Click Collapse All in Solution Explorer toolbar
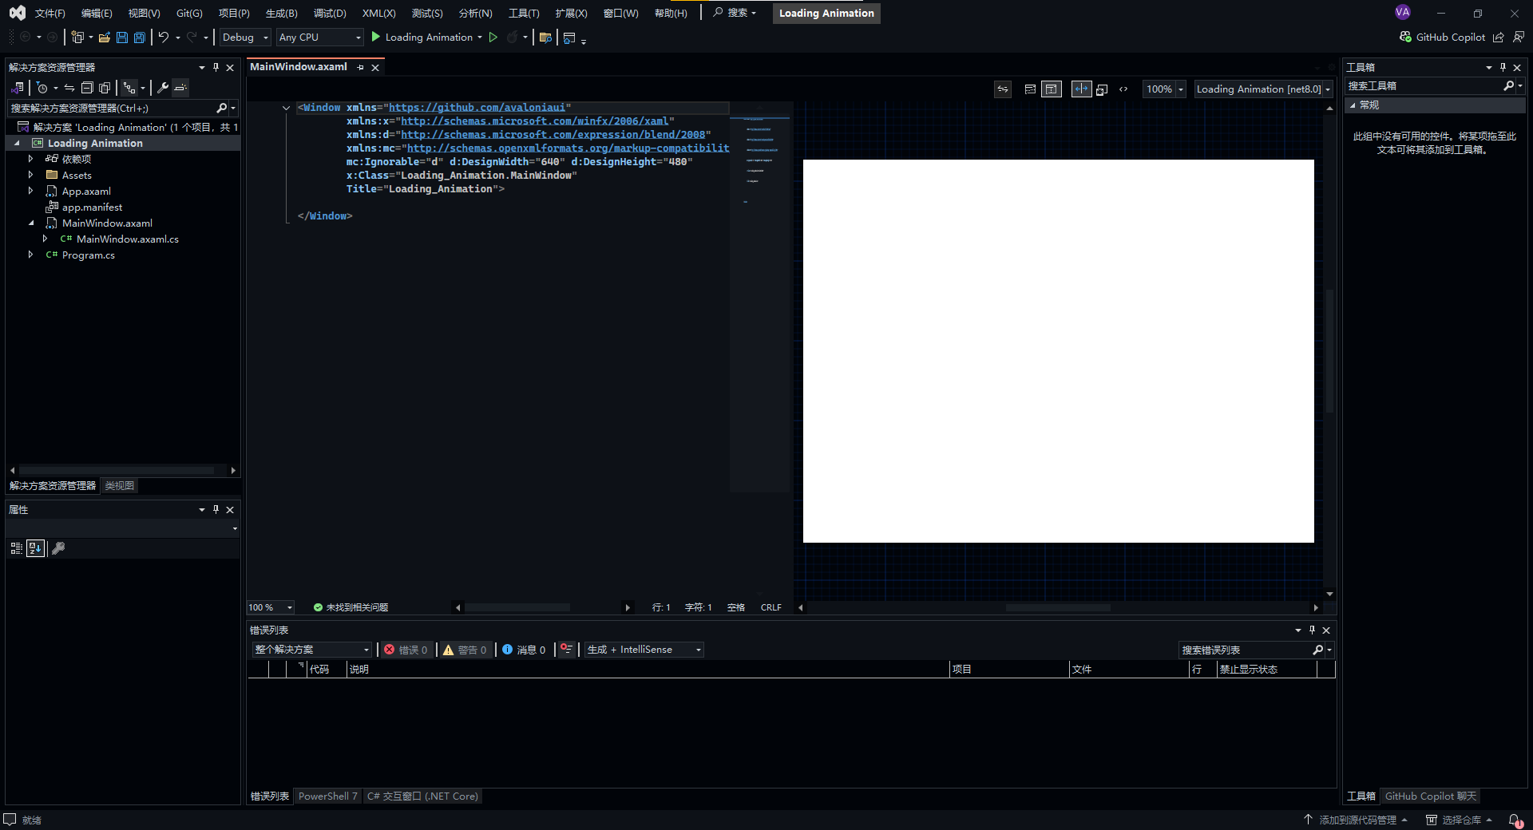The height and width of the screenshot is (830, 1533). coord(87,88)
